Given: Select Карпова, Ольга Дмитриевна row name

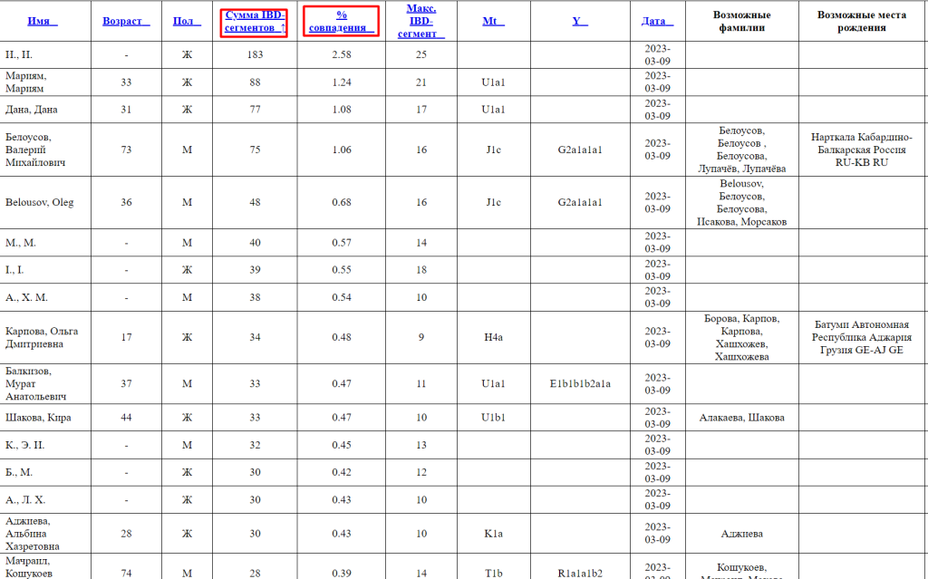Looking at the screenshot, I should coord(42,337).
